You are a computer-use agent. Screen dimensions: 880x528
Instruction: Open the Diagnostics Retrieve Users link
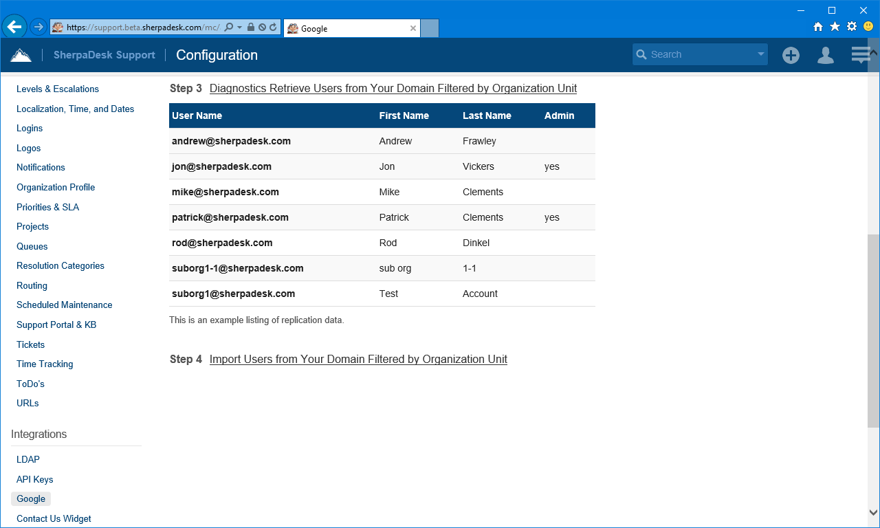point(393,88)
